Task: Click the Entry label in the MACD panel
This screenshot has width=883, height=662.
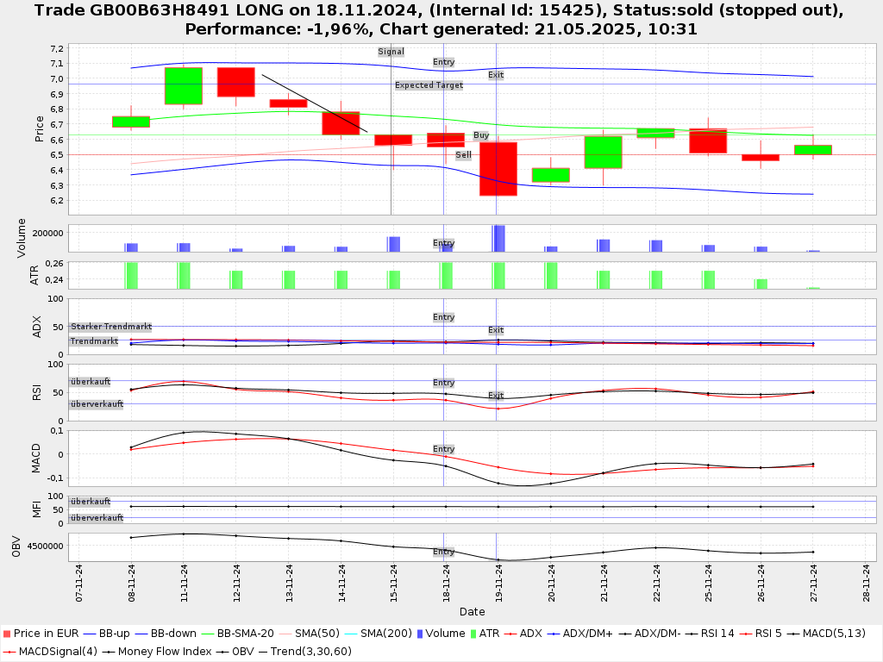Action: [x=443, y=449]
